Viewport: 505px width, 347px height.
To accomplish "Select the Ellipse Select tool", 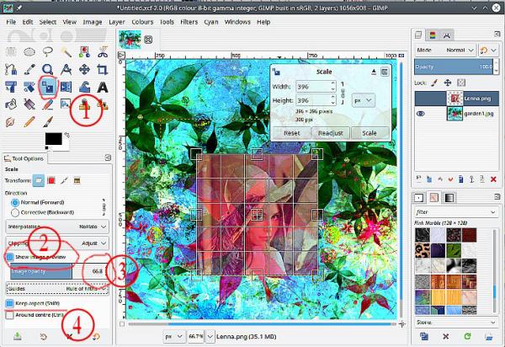I will click(29, 51).
